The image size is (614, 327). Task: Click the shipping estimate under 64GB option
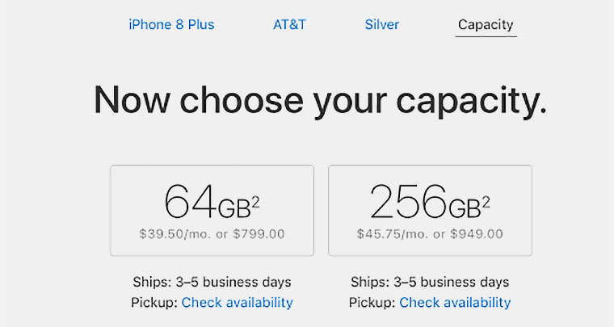(x=212, y=282)
